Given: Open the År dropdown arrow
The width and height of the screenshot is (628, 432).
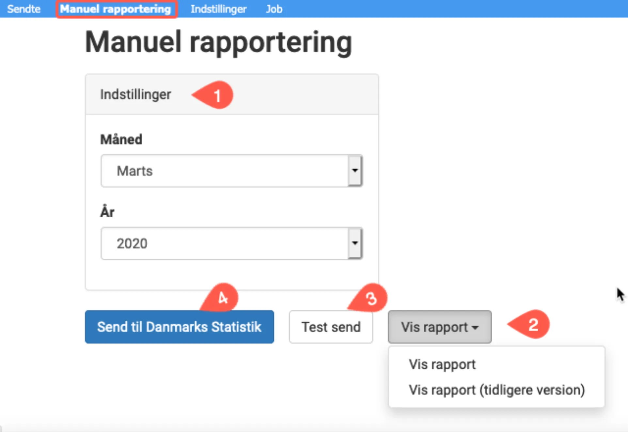Looking at the screenshot, I should 355,243.
